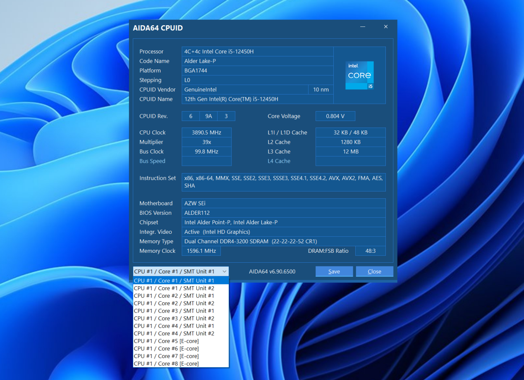
Task: Select CPU #1 / Core #4 / SMT Unit #2
Action: pyautogui.click(x=181, y=333)
